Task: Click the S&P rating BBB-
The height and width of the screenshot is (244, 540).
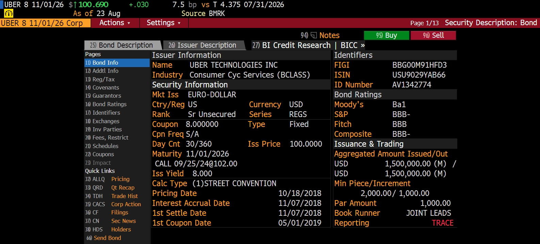Action: 401,114
